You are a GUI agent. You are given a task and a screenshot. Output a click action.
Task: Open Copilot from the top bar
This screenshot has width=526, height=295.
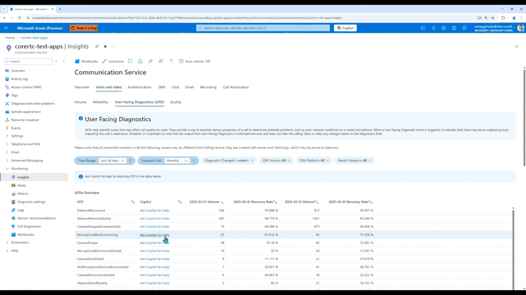(x=345, y=28)
